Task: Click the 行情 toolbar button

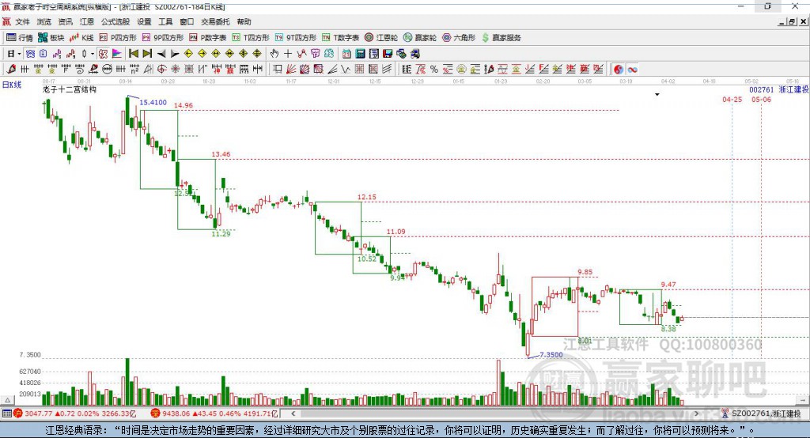Action: pos(20,38)
